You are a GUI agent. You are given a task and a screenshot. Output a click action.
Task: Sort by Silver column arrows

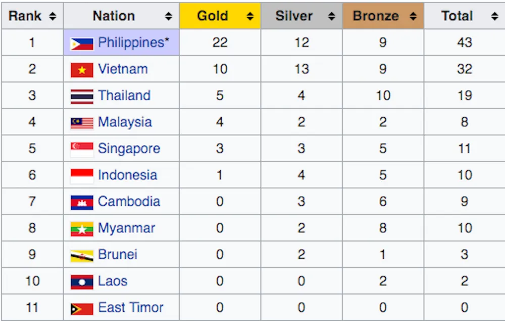(x=331, y=16)
